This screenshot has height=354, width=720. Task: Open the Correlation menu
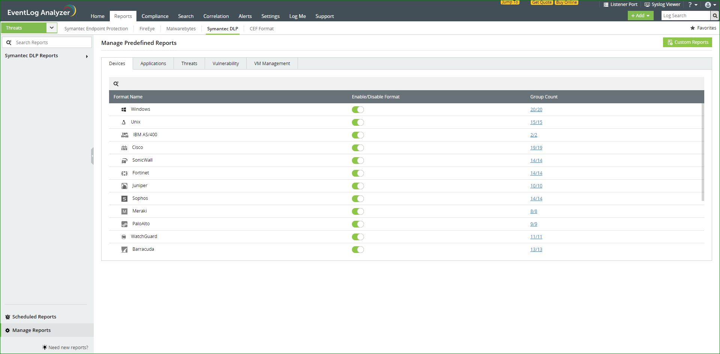[x=216, y=16]
